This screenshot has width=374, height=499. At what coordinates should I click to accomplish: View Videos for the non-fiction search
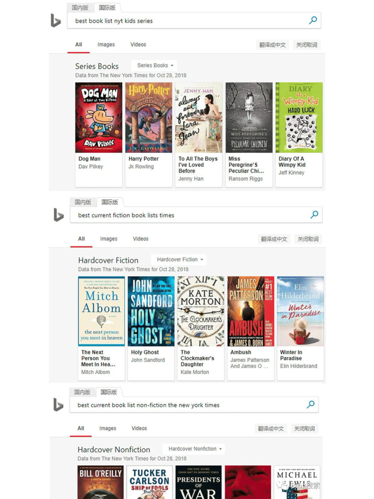139,428
